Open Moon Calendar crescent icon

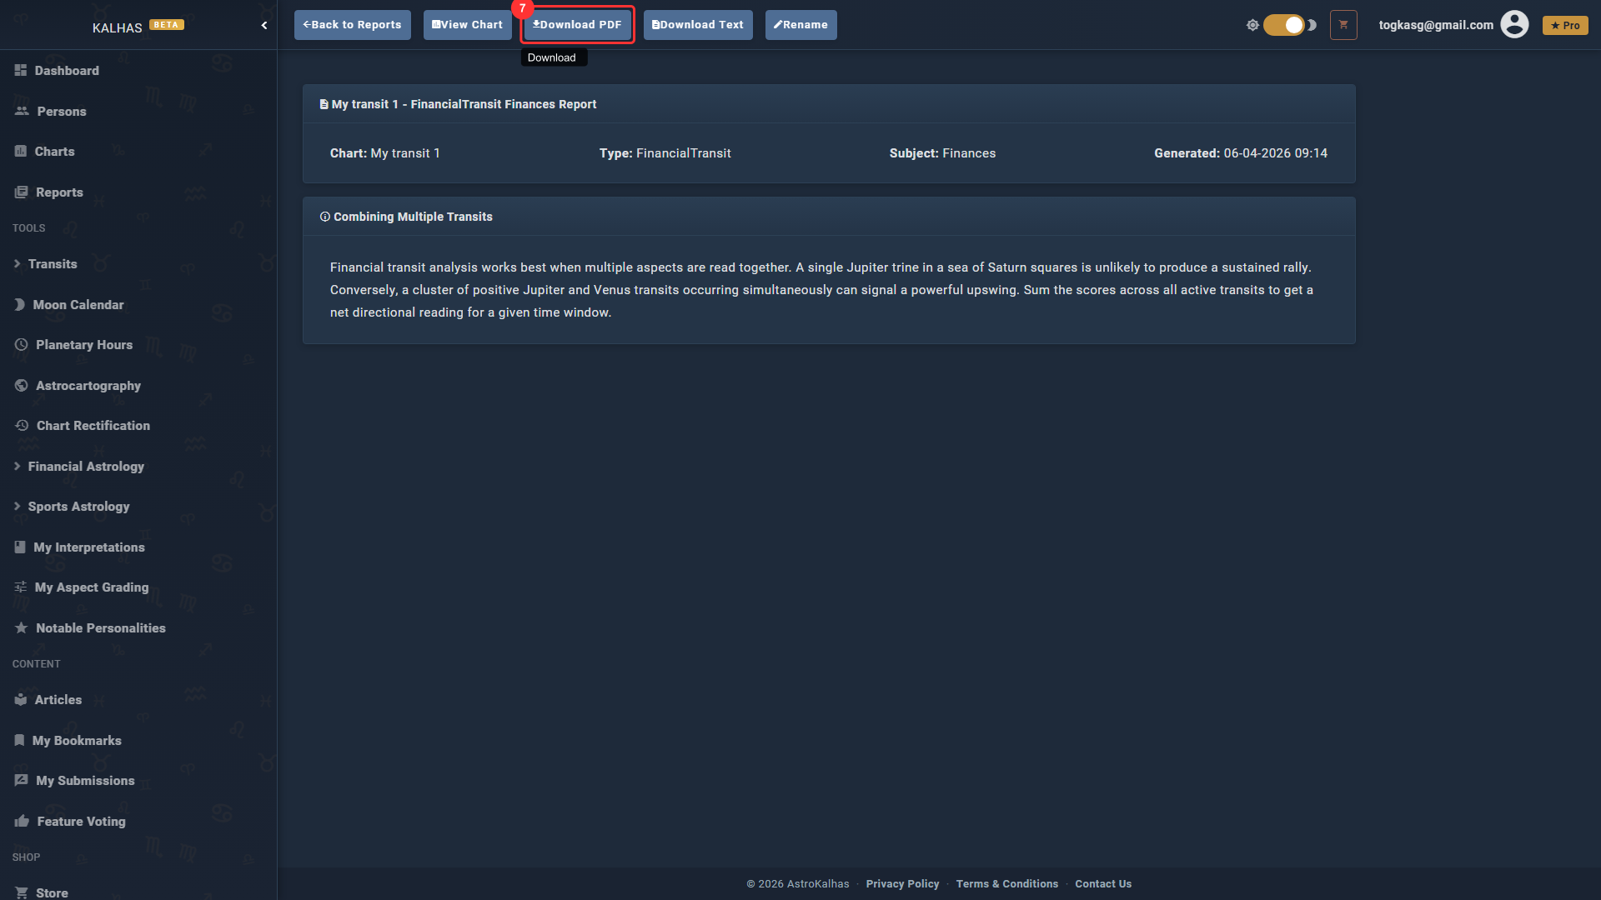19,305
